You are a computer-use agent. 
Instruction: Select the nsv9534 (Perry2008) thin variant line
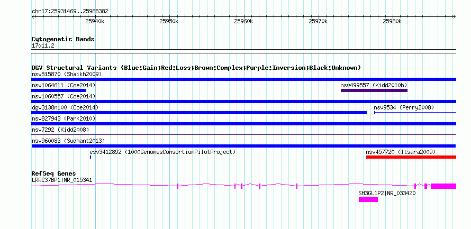tap(415, 113)
